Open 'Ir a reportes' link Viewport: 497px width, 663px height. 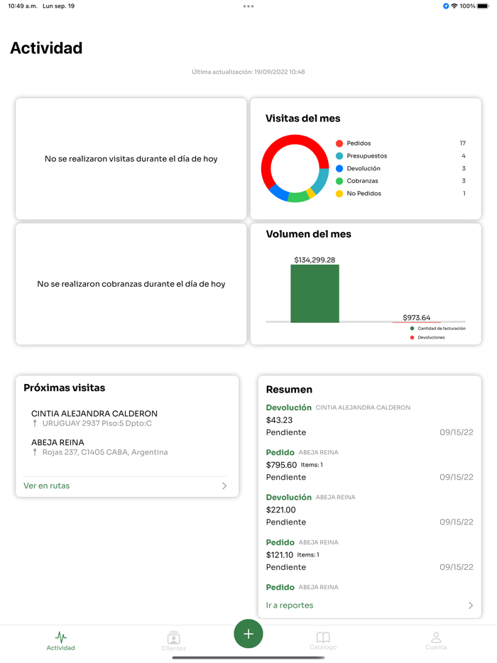coord(290,606)
